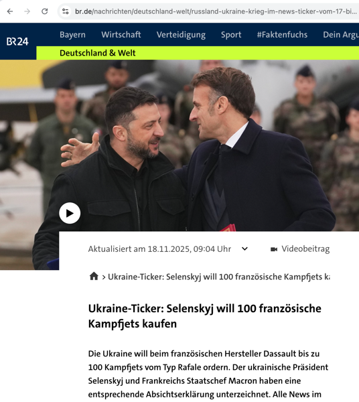
Task: Click the browser back arrow
Action: pos(10,11)
